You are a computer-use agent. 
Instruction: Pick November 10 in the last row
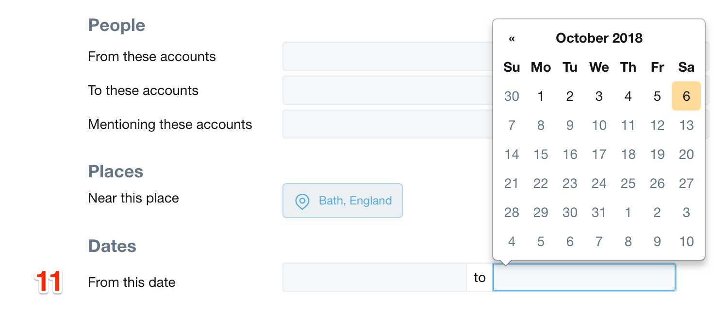(x=686, y=241)
